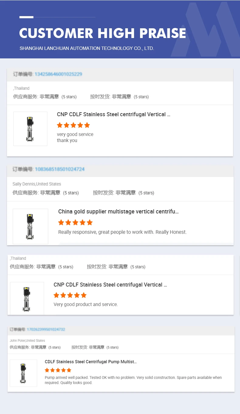Viewport: 240px width, 414px height.
Task: Open order number 108368518501024724 link
Action: [x=60, y=169]
